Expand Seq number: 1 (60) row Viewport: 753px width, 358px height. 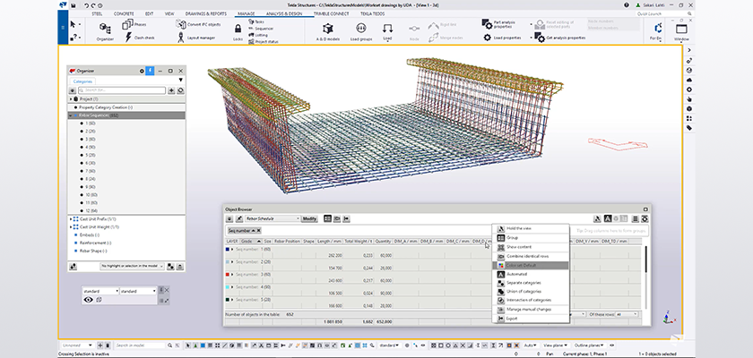pyautogui.click(x=232, y=250)
